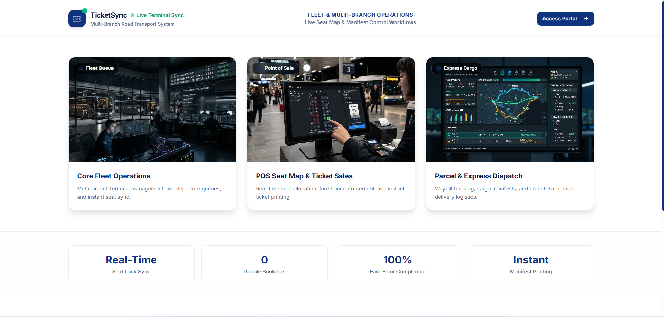Click the Double Bookings stat label

tap(264, 272)
